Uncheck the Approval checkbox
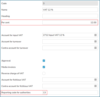The image size is (100, 97). pos(44,61)
